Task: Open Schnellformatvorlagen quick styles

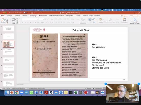Action: pos(109,19)
